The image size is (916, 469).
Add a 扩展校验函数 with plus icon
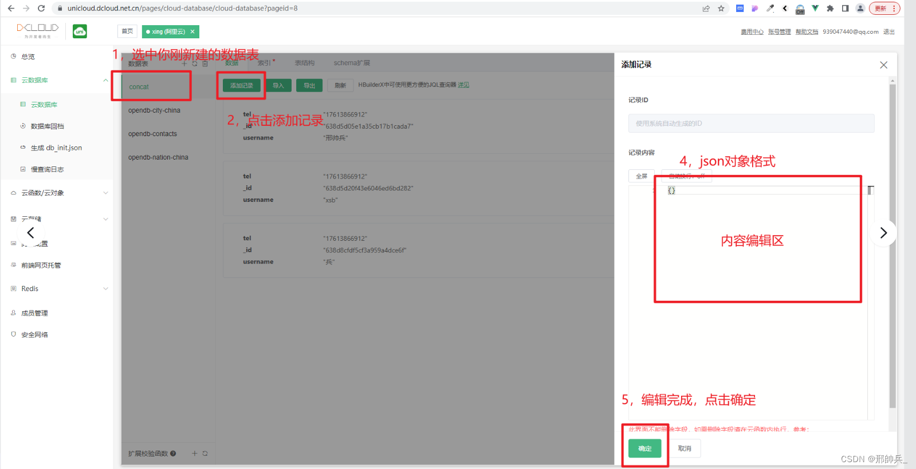click(195, 454)
